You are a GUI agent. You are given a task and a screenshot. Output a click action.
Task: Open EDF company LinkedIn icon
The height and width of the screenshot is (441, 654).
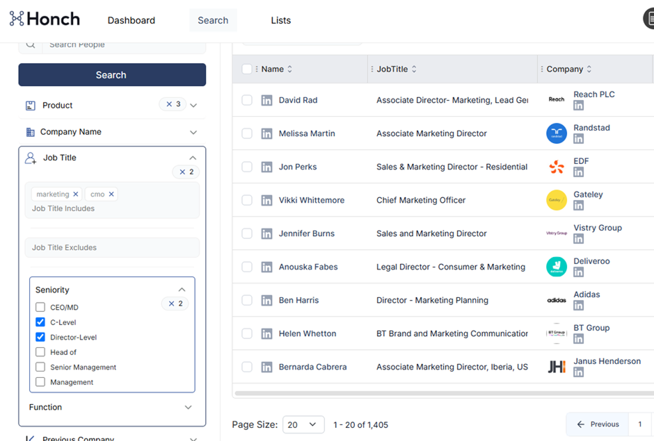[x=578, y=172]
